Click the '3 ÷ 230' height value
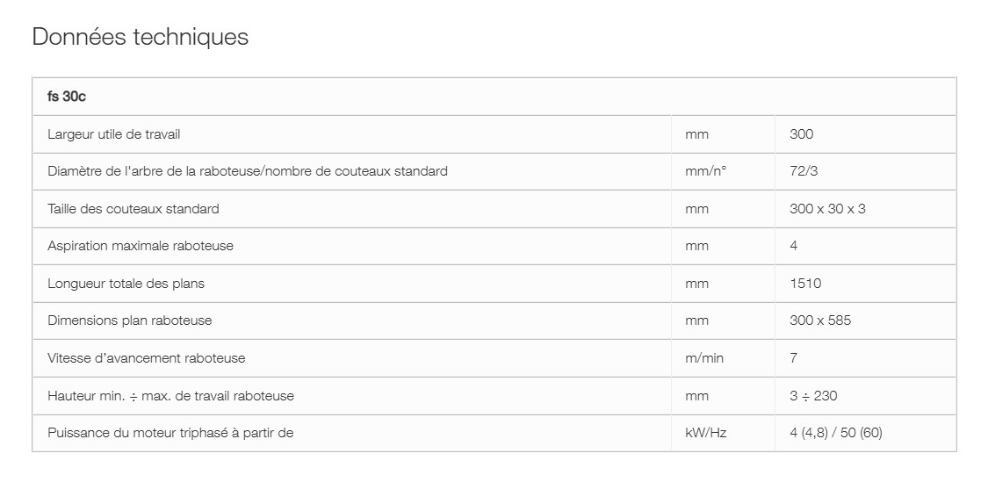 (x=813, y=396)
